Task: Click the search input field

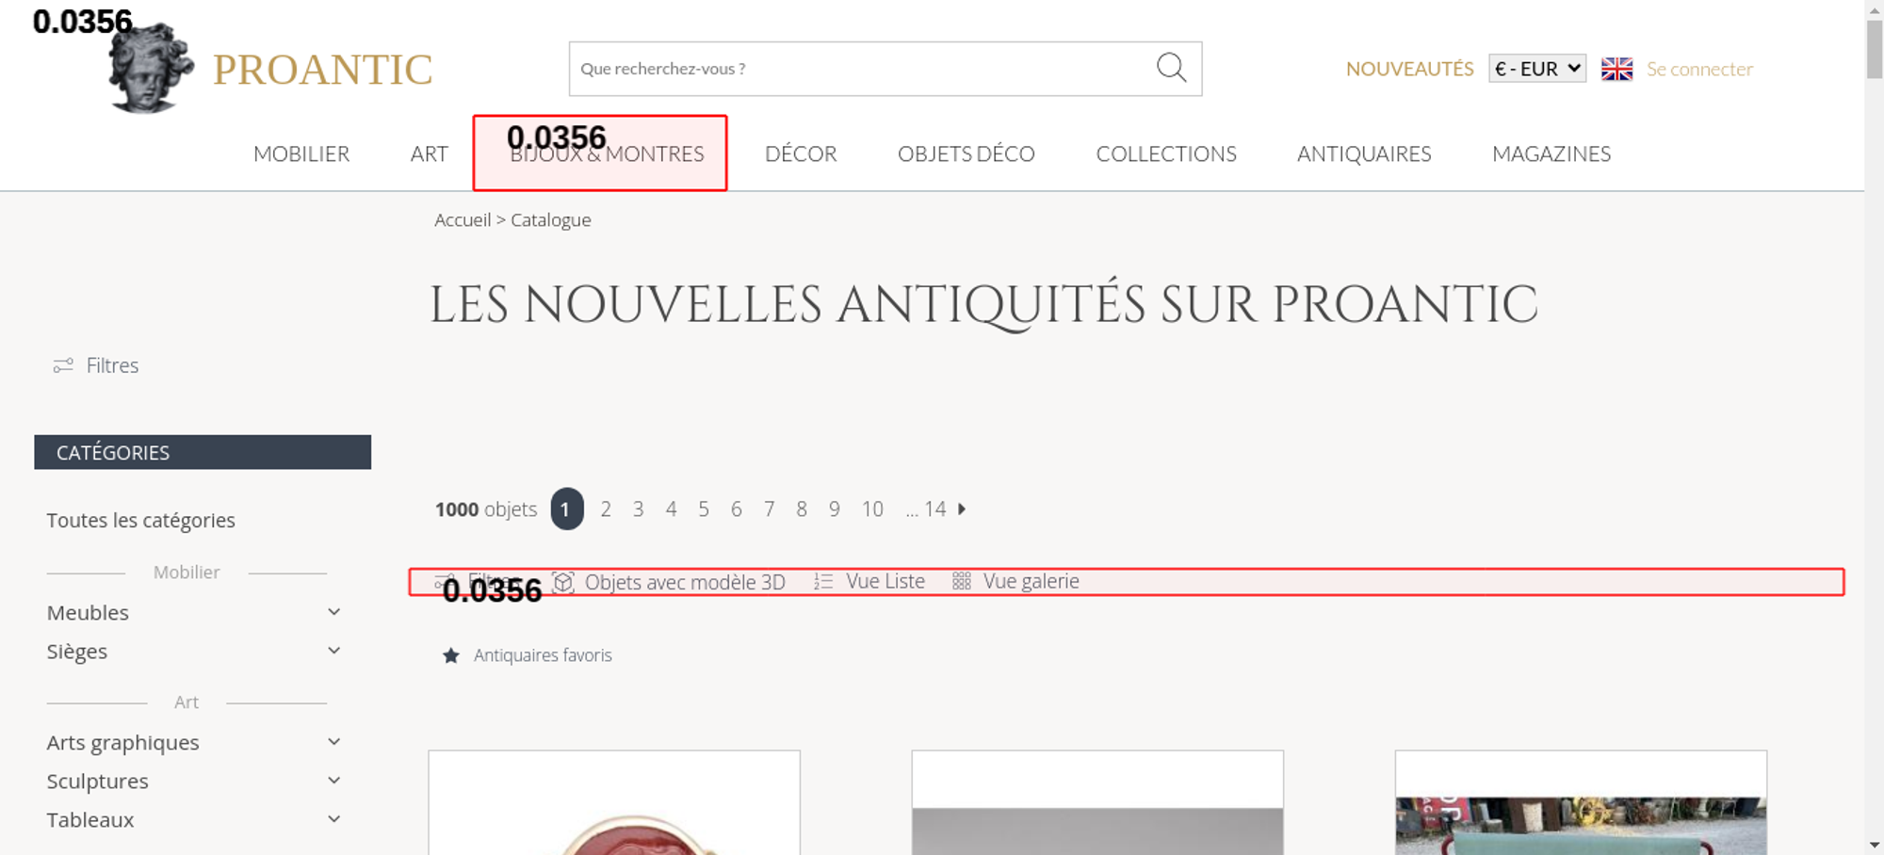Action: point(857,69)
